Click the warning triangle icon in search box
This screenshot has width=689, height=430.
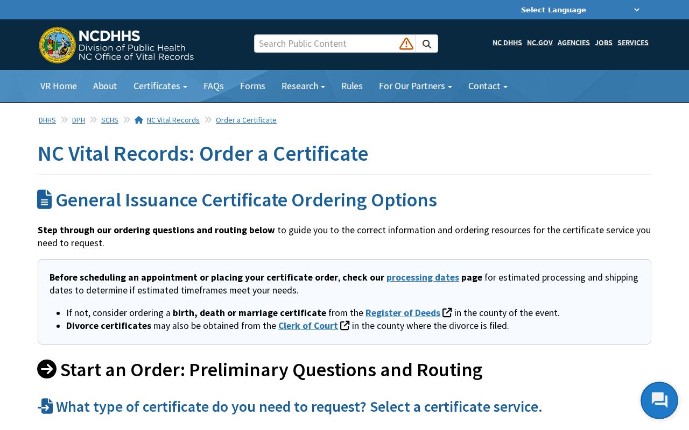[406, 44]
